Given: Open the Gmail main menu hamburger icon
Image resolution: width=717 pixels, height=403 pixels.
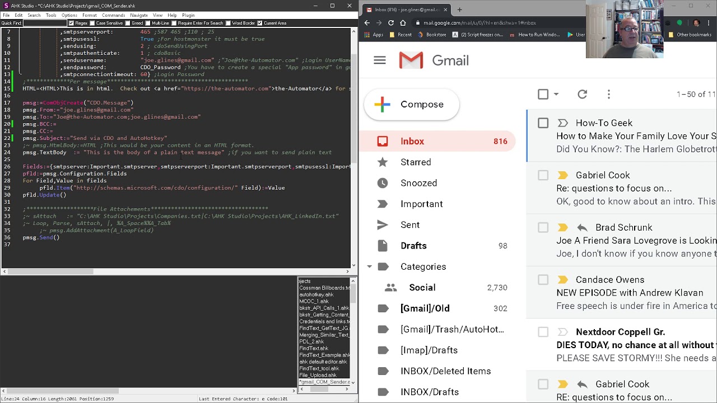Looking at the screenshot, I should [380, 60].
